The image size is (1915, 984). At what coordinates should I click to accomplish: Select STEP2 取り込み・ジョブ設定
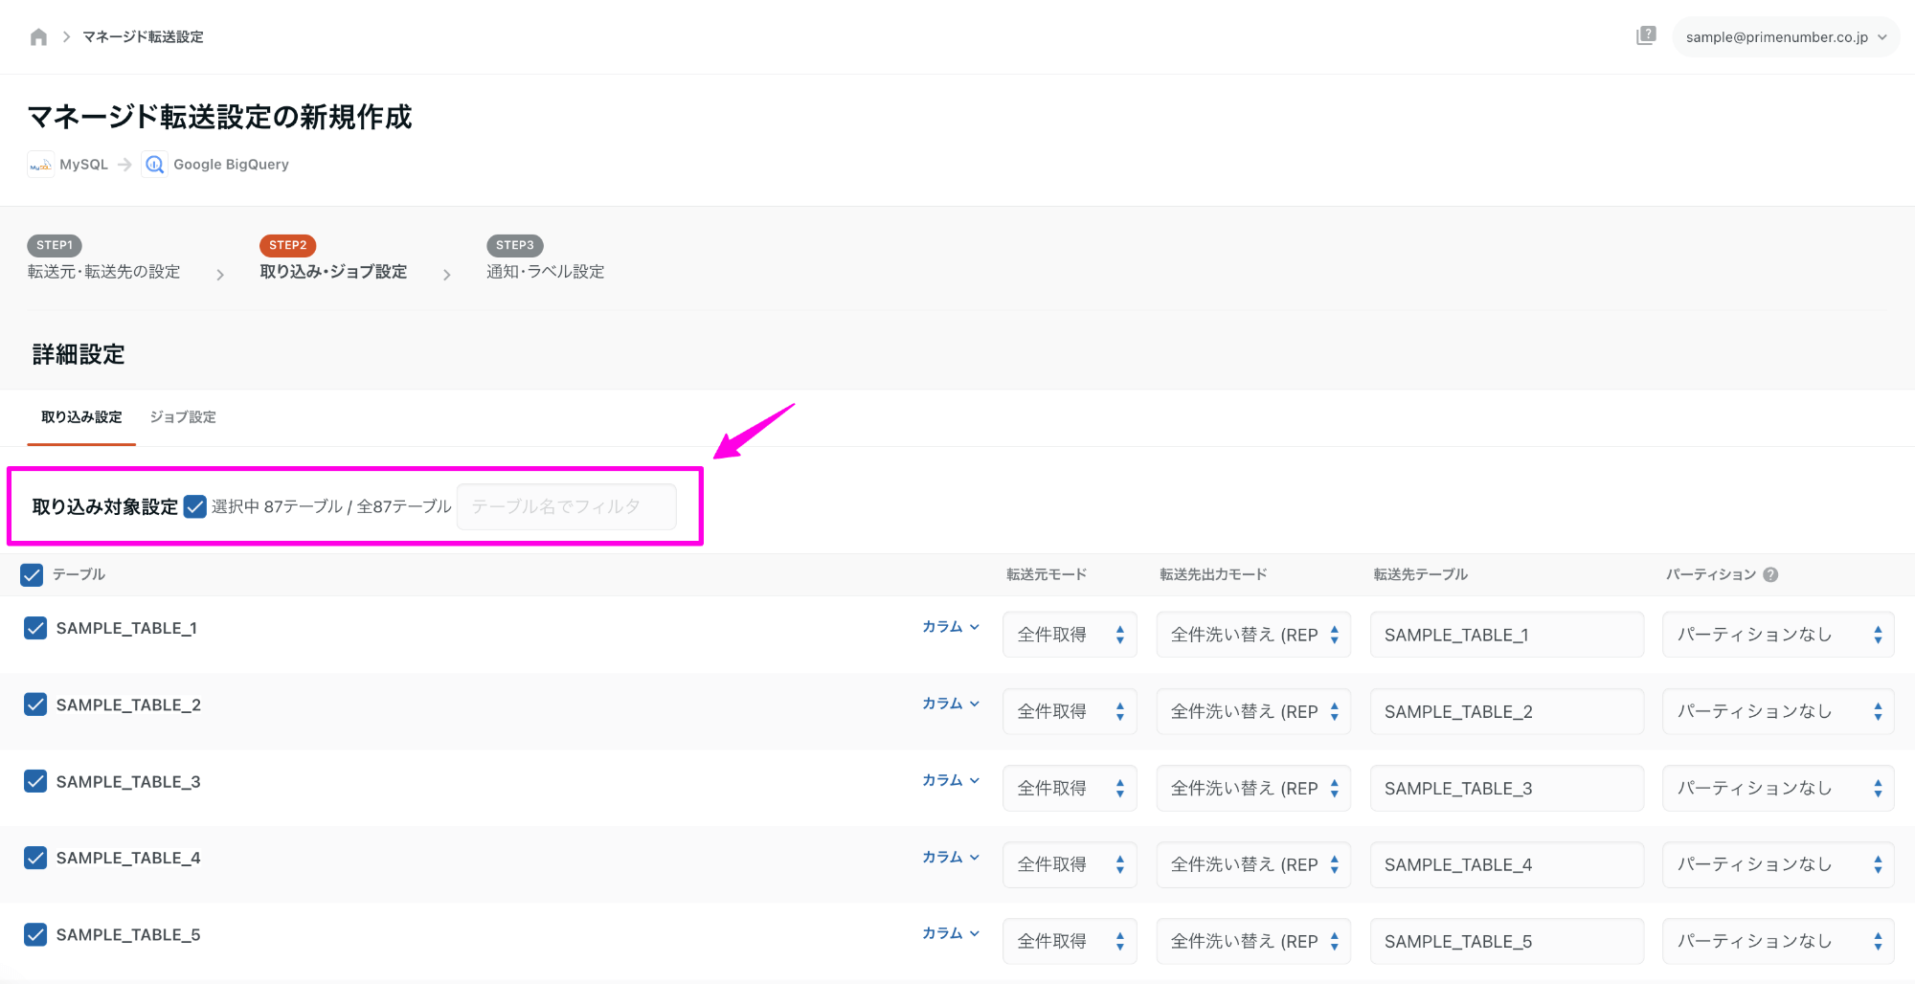click(333, 258)
